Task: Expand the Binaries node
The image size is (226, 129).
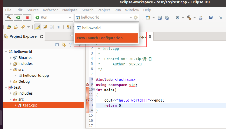Action: (11, 58)
